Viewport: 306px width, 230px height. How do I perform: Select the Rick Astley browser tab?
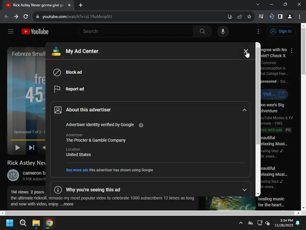pos(38,5)
